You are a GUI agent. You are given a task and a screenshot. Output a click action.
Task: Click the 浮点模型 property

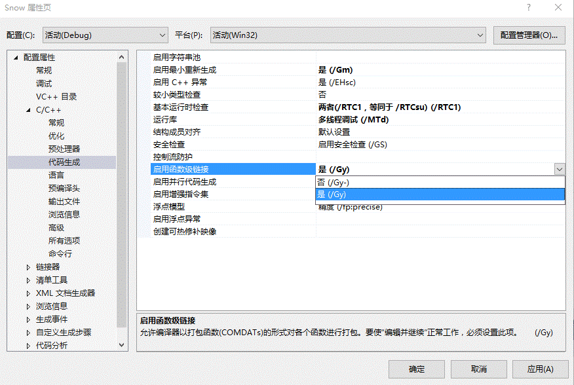169,207
